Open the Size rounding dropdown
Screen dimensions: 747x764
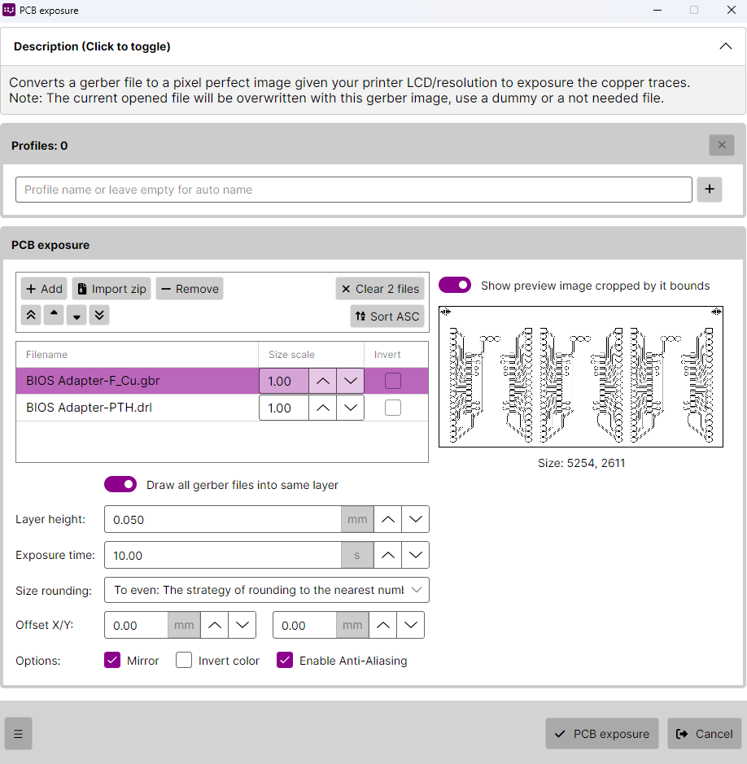267,590
